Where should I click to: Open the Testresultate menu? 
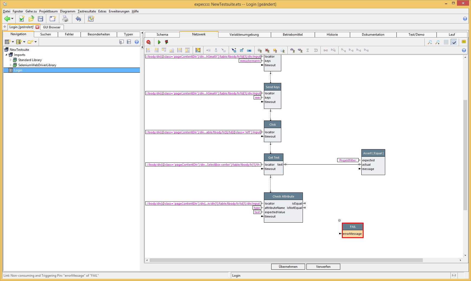(87, 11)
